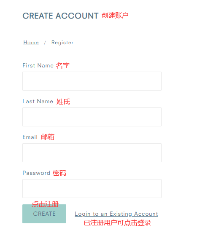Click the red 密码 annotation beside Password
Screen dimensions: 208x233
pos(59,173)
